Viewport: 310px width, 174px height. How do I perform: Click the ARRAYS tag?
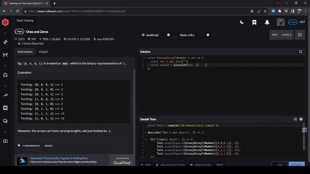(x=48, y=146)
